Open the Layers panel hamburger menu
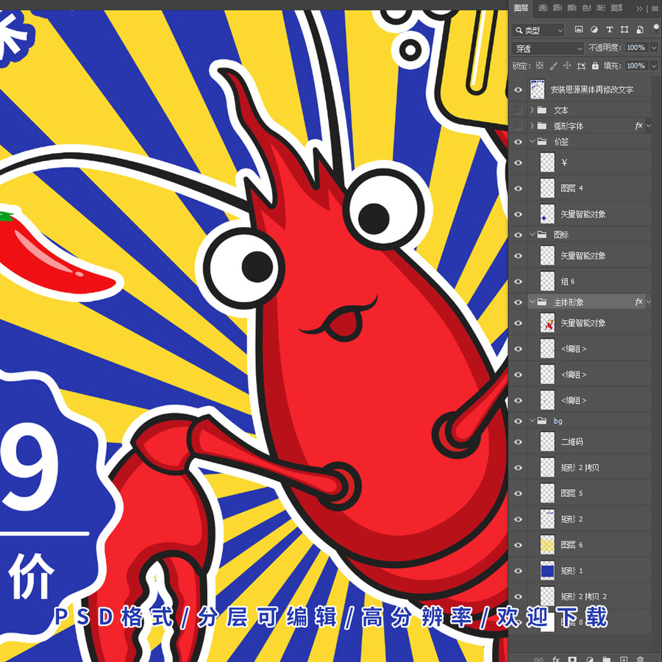Image resolution: width=662 pixels, height=662 pixels. 655,8
